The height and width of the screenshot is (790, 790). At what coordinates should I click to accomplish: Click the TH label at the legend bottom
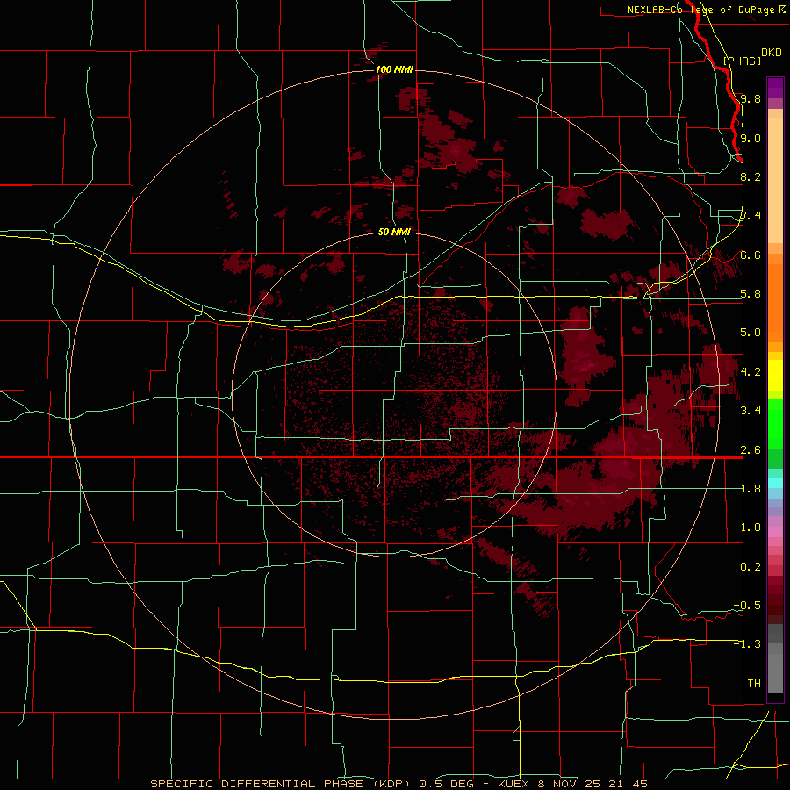click(x=754, y=683)
